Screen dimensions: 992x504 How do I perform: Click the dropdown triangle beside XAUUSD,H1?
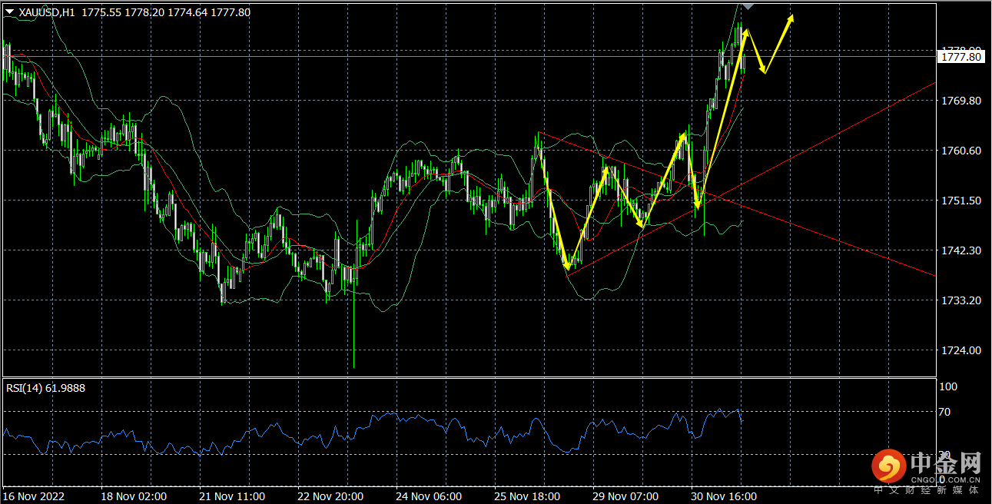pyautogui.click(x=9, y=12)
